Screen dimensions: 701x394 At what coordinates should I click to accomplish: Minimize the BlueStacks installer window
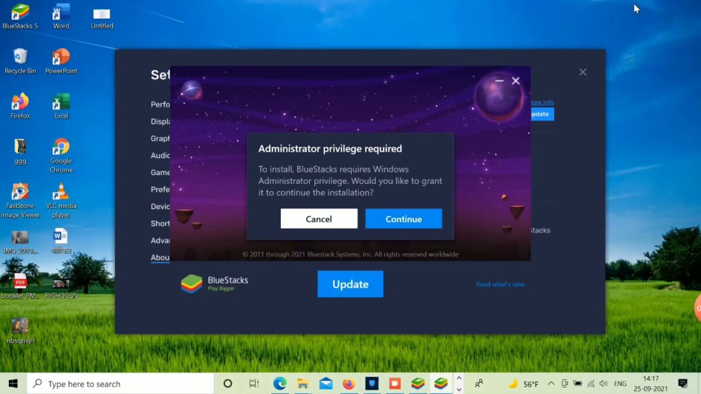click(499, 81)
